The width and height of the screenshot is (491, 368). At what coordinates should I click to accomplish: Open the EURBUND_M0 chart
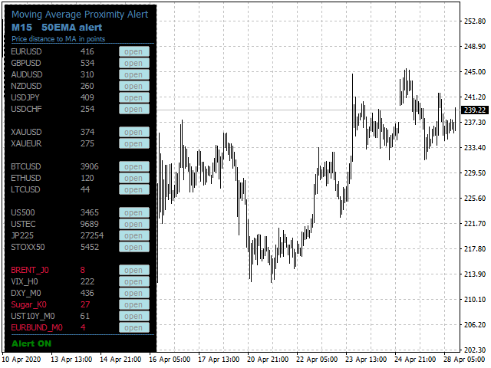point(134,327)
